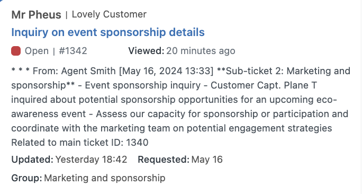
Task: Select the 'Marketing and sponsorship' group value
Action: click(x=105, y=178)
